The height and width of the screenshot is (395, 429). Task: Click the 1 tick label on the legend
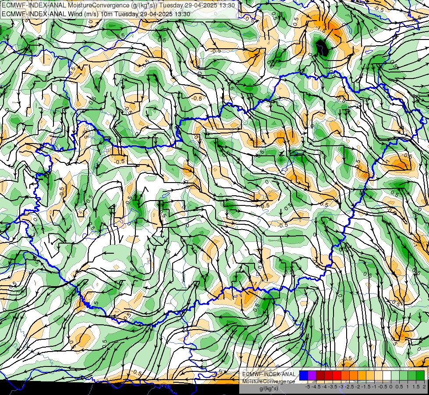(x=408, y=387)
